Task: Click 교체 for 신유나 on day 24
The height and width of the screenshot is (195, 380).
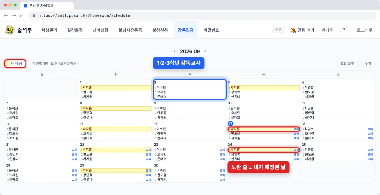Action: [x=296, y=159]
